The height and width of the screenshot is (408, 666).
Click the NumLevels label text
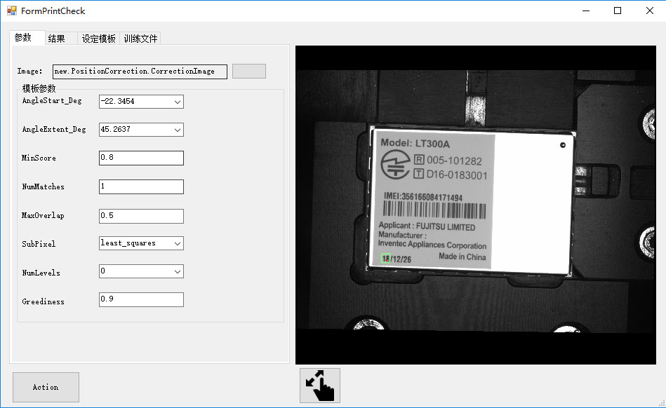click(41, 273)
